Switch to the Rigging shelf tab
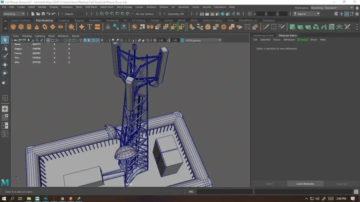 tap(79, 20)
